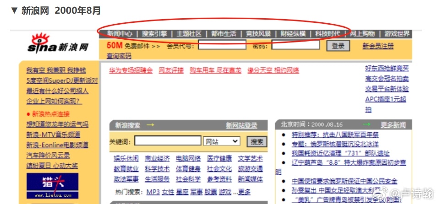Open 游戏世界 section
This screenshot has width=438, height=204.
pos(397,34)
